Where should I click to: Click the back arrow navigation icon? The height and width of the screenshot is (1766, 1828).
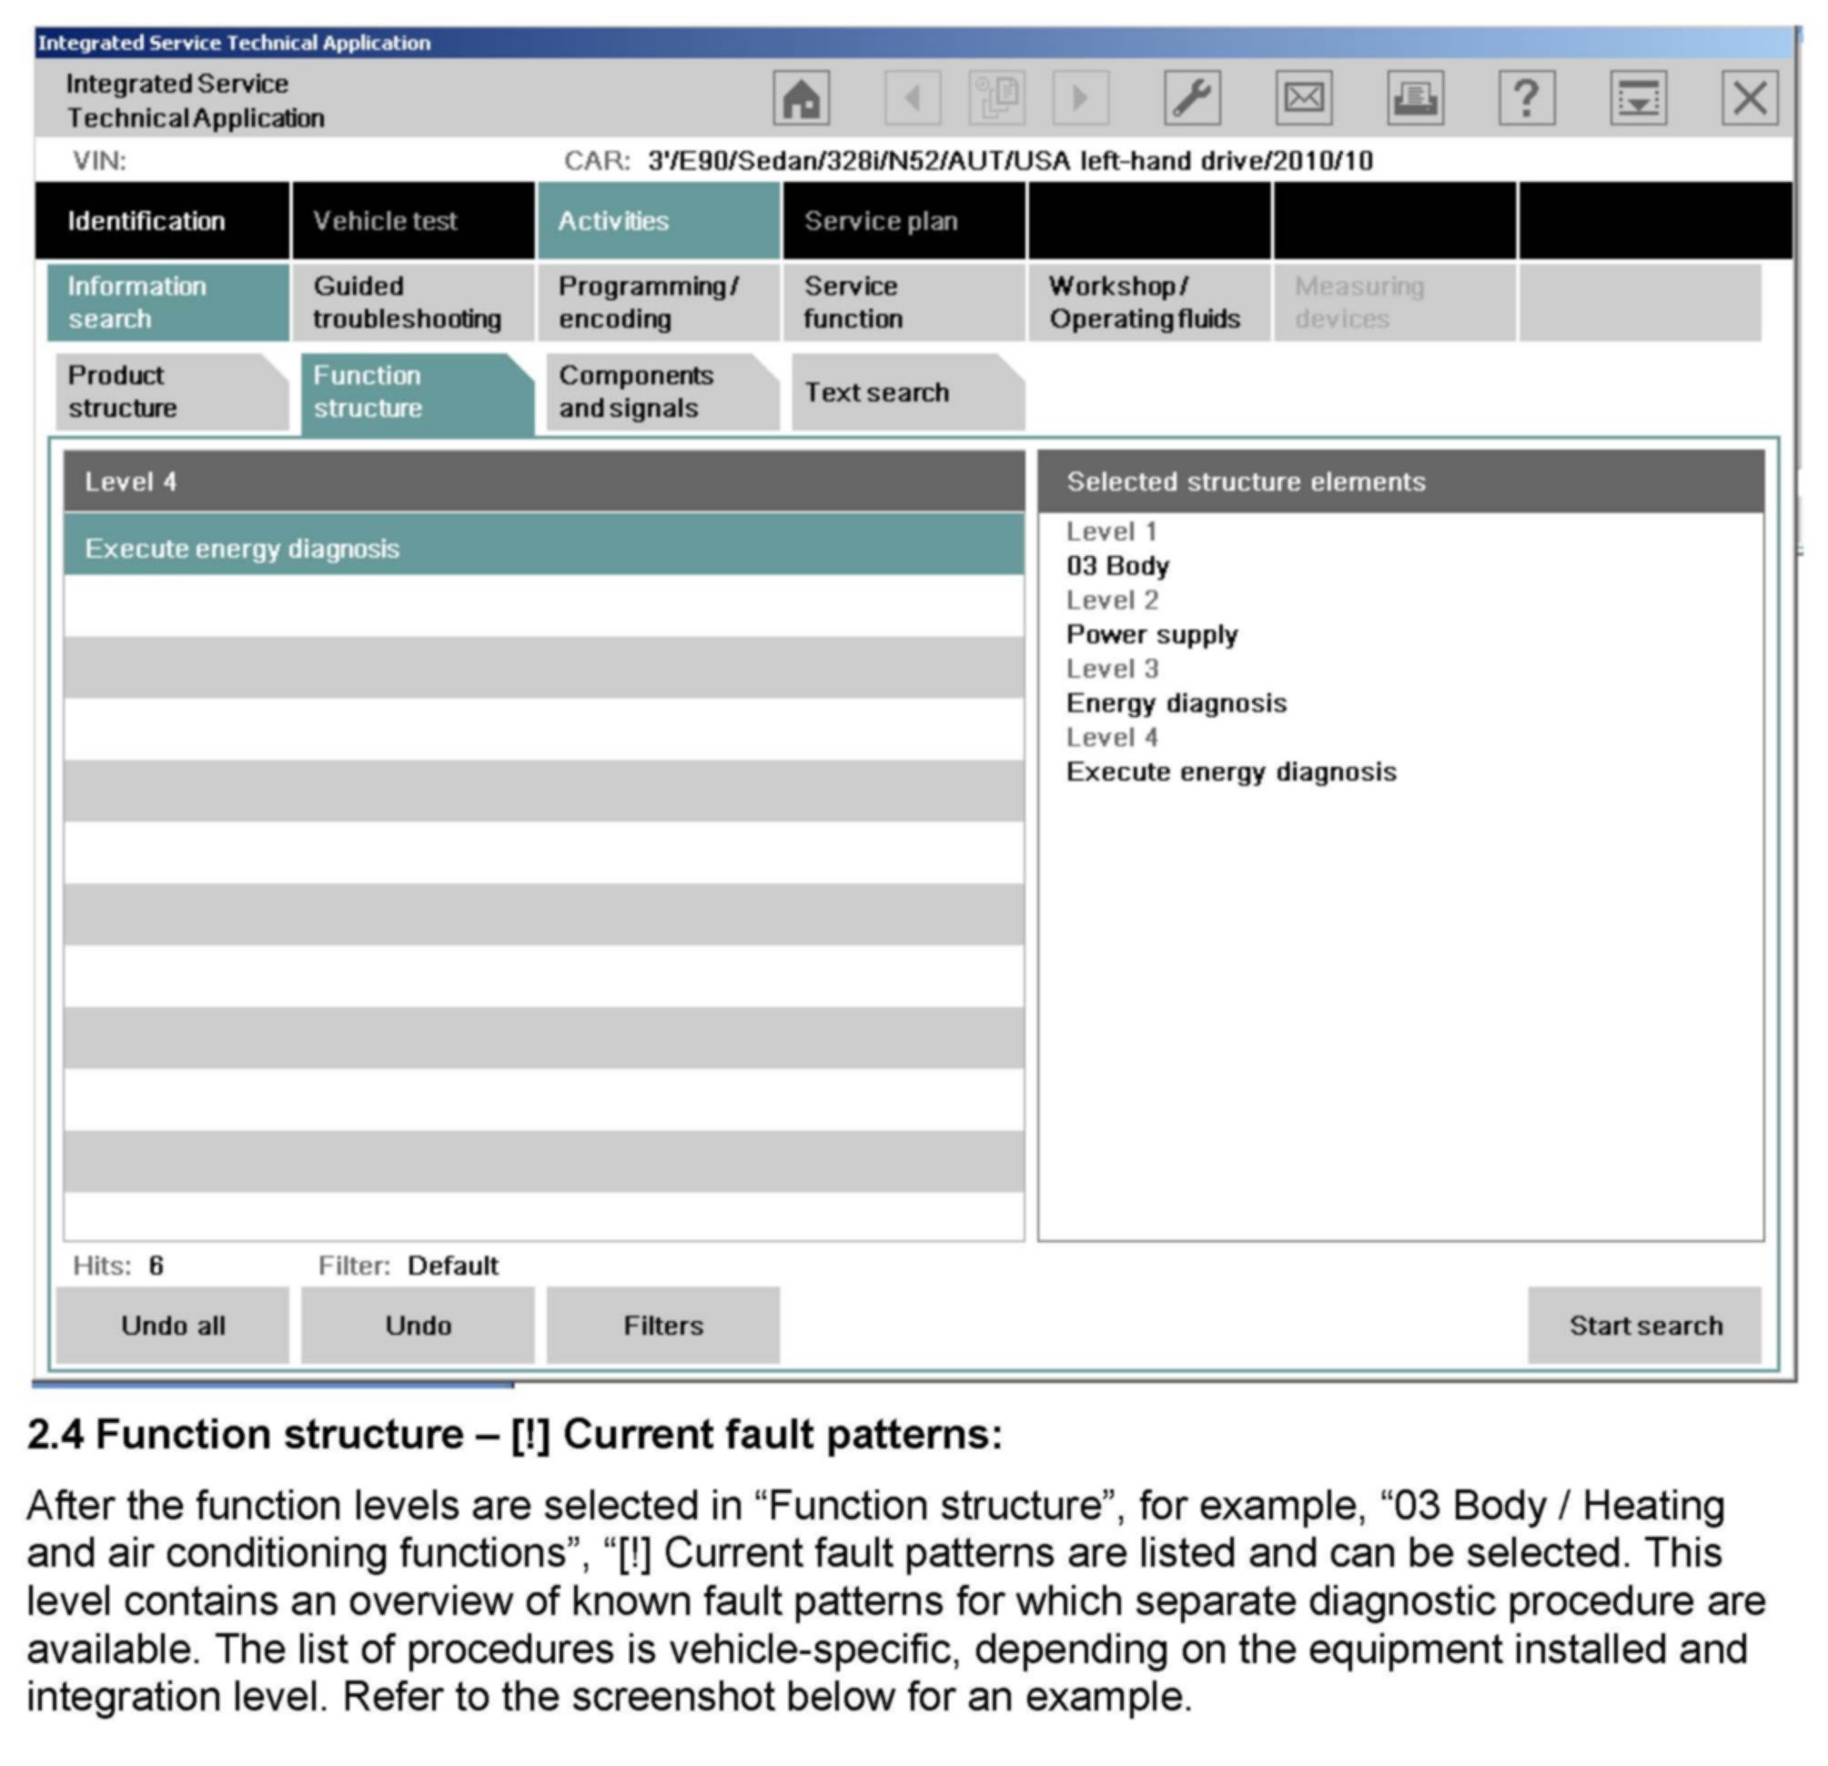point(912,98)
